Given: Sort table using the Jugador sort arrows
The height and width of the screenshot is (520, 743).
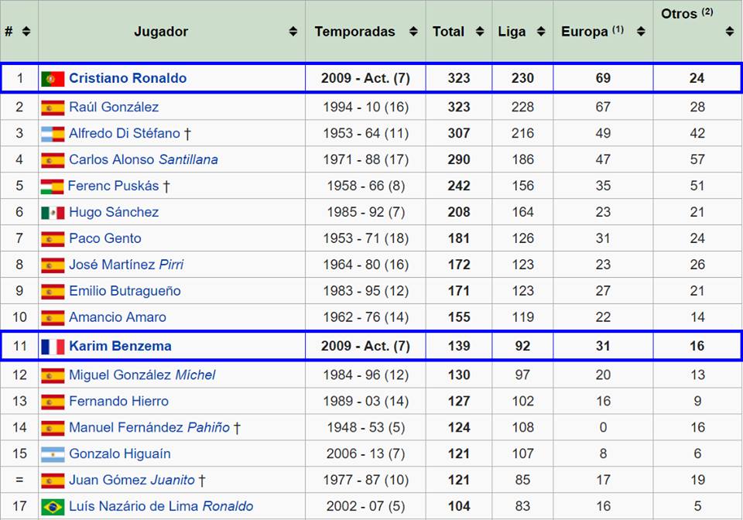Looking at the screenshot, I should click(293, 32).
